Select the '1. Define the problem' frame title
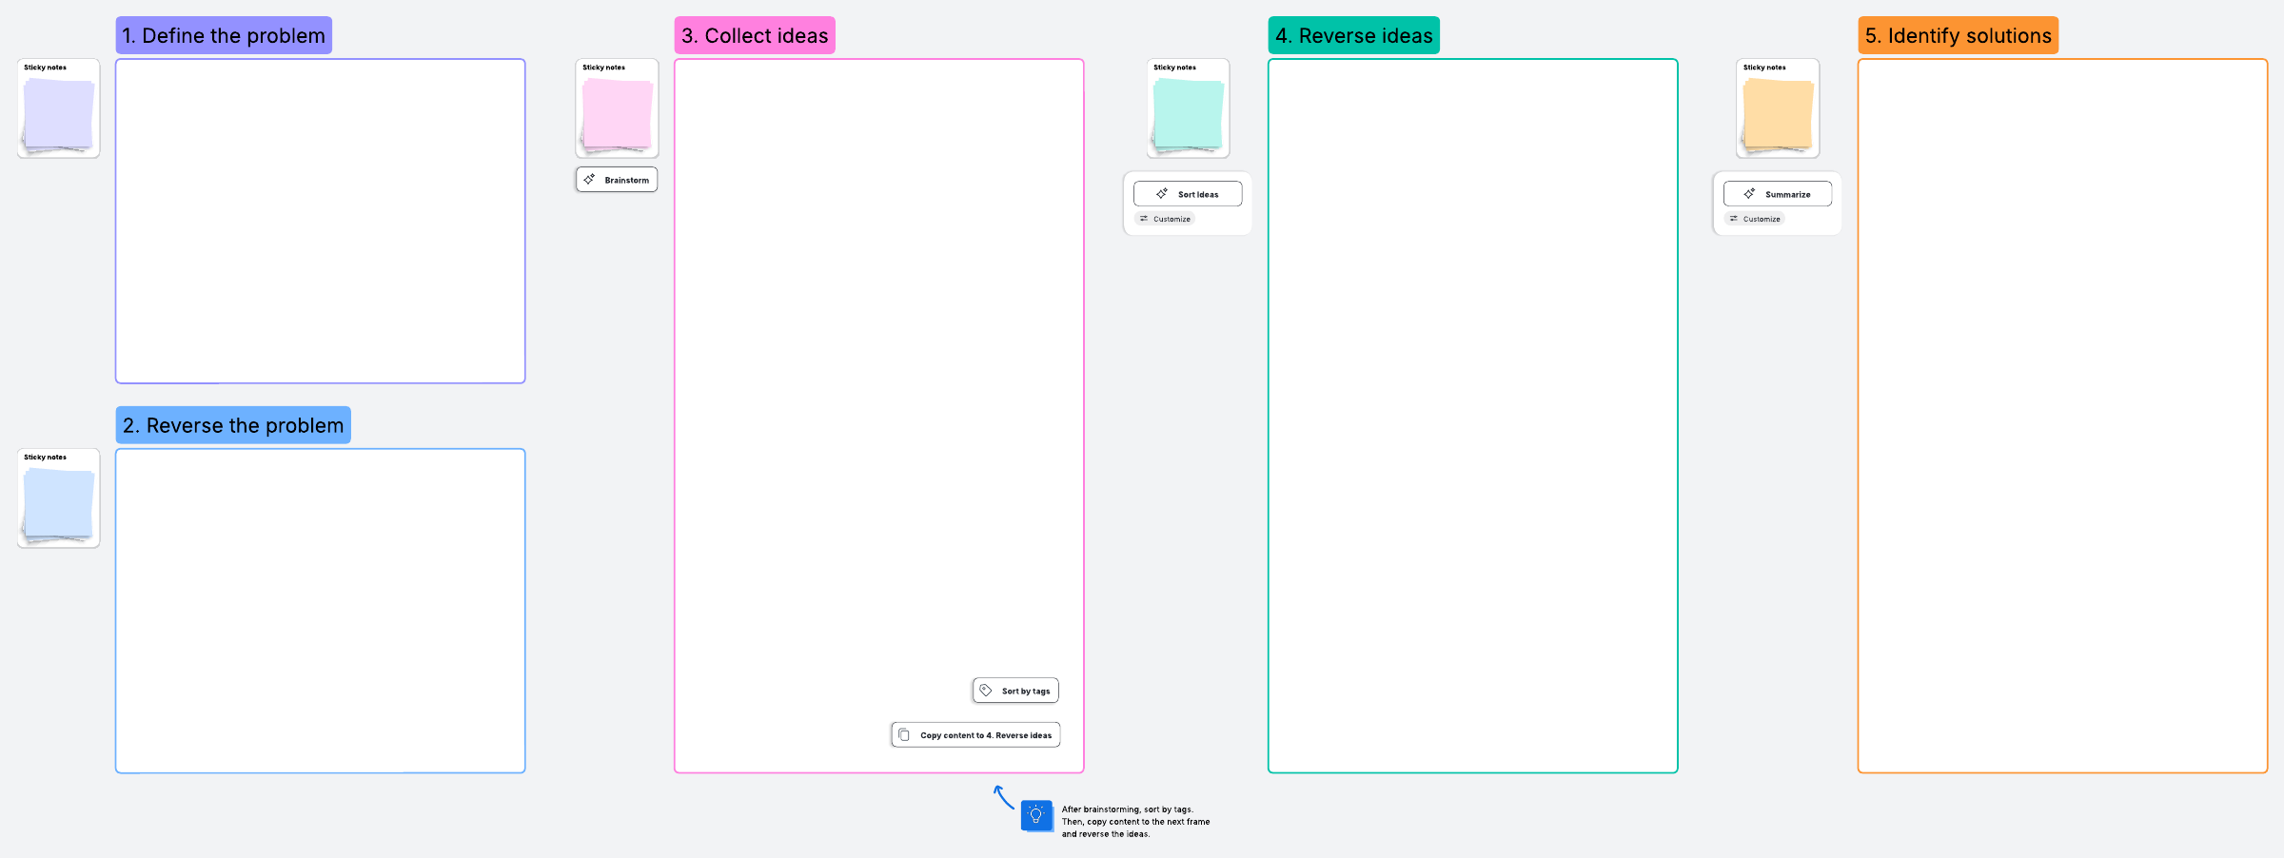 (x=224, y=36)
